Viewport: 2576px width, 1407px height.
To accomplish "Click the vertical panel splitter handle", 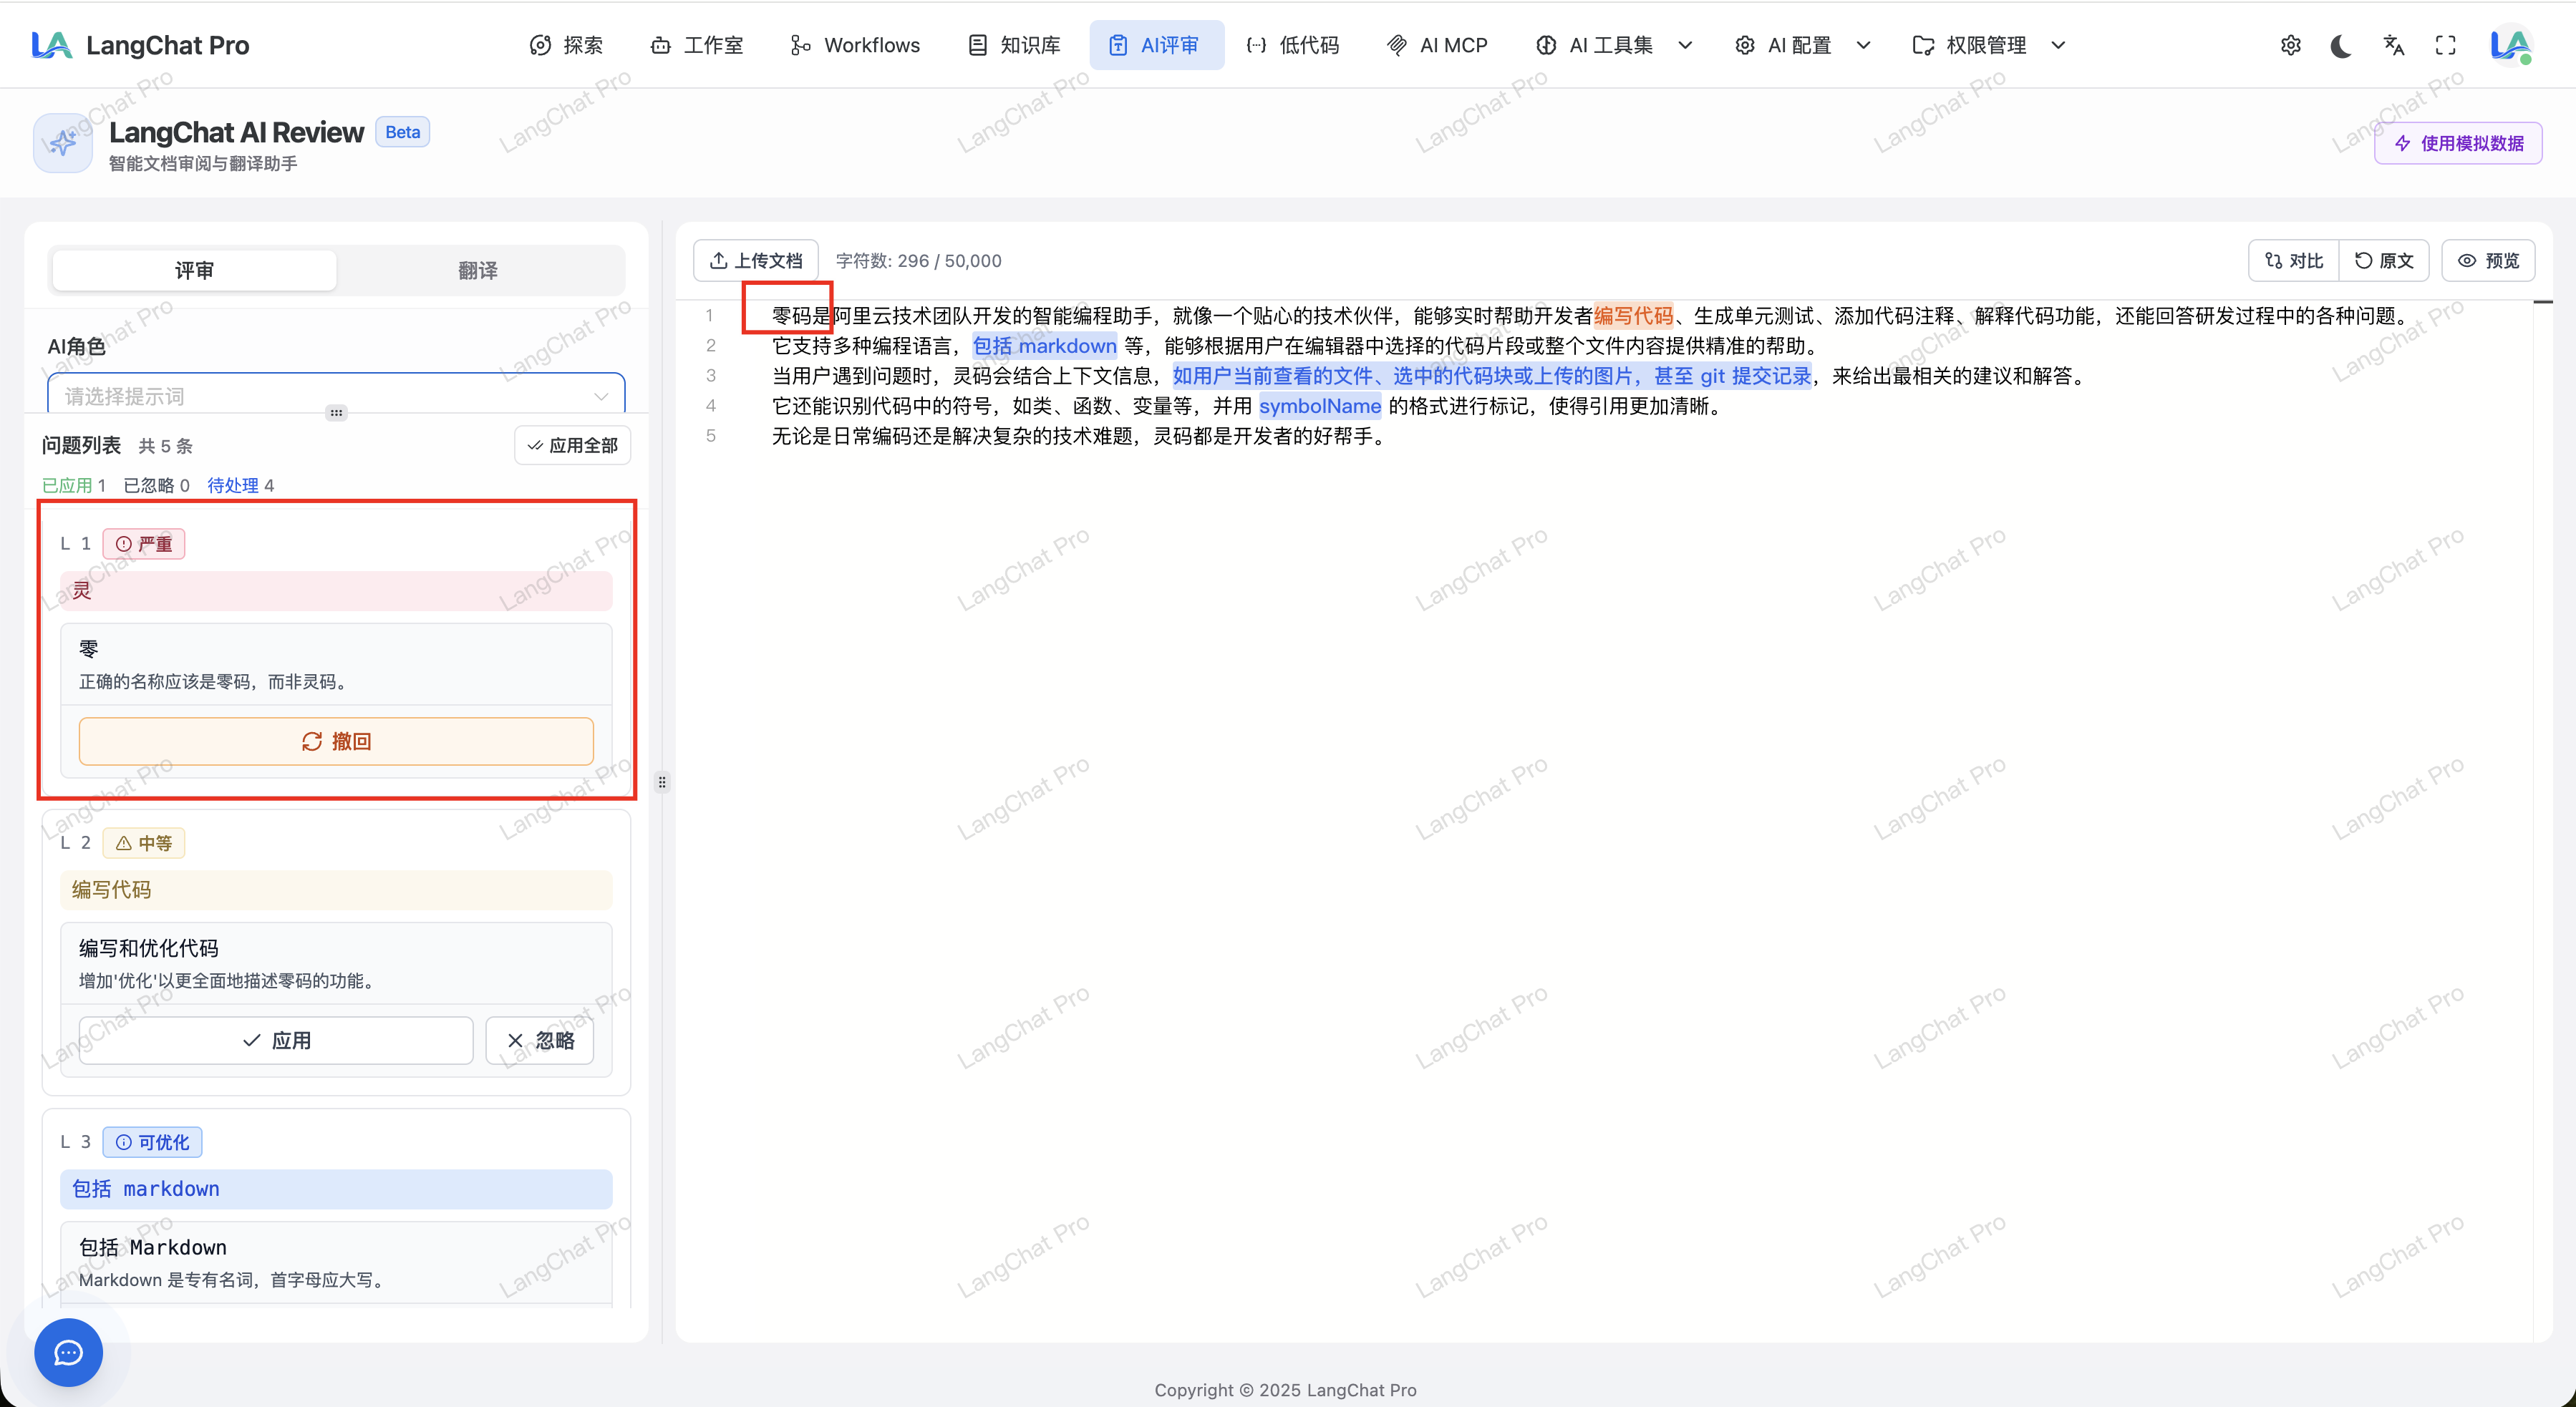I will pos(662,782).
